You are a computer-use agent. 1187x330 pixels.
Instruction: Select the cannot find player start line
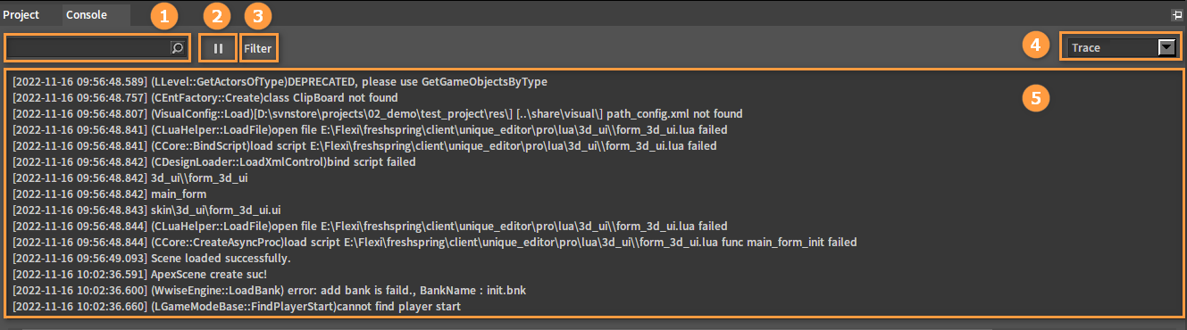click(236, 306)
